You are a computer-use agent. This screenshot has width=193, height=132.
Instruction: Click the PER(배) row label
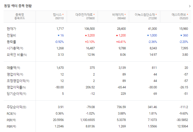tap(11, 120)
